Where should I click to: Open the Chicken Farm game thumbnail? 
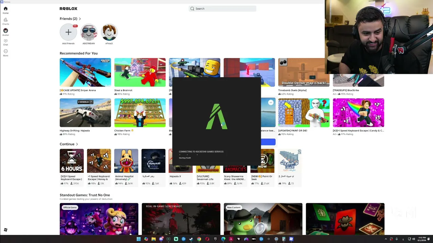[140, 113]
